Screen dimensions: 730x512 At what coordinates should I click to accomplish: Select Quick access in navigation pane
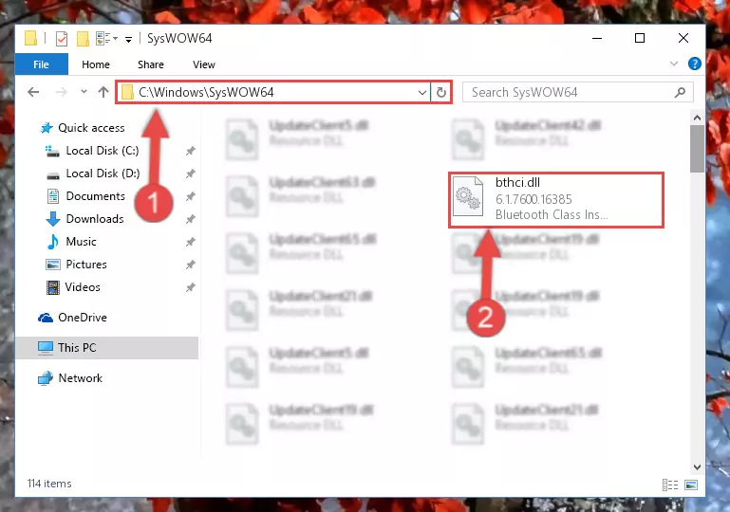tap(91, 127)
